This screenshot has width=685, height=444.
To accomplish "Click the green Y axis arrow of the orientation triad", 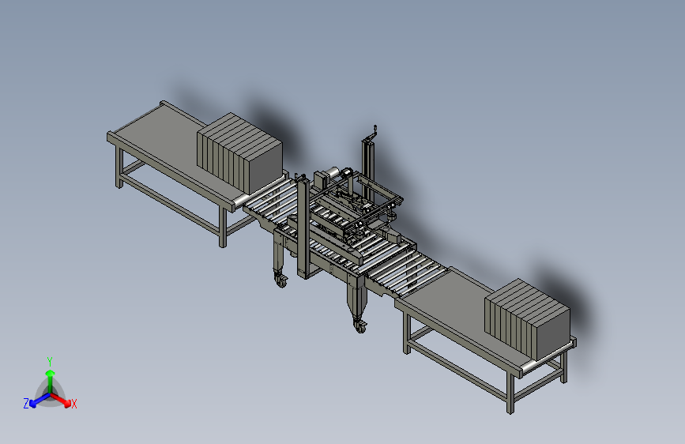I will tap(51, 381).
